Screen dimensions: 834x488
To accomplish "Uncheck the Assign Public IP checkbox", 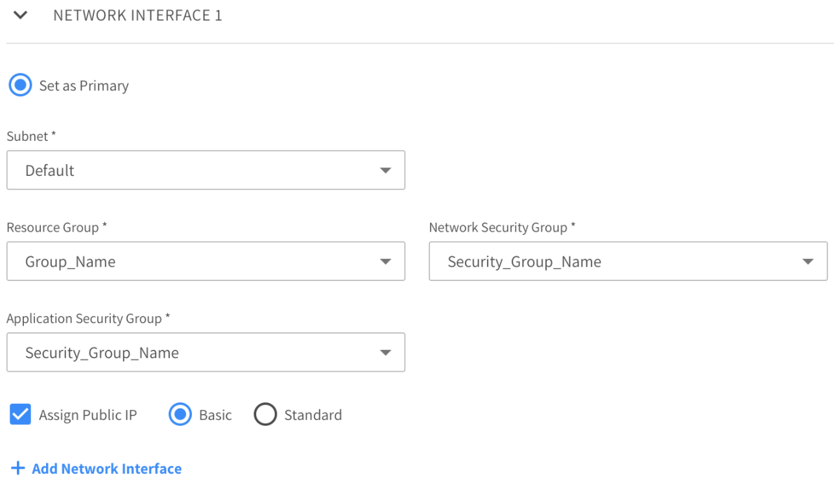I will tap(20, 415).
